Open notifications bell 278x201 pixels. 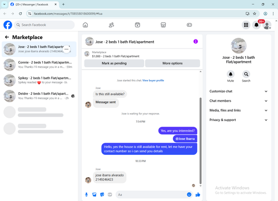coord(256,25)
